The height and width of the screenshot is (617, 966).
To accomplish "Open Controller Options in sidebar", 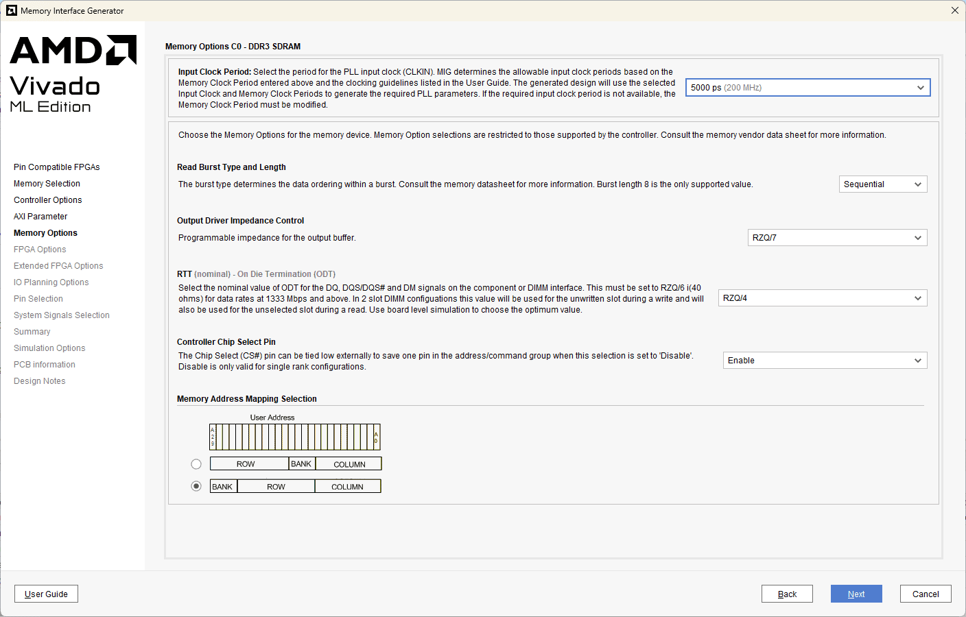I will pos(48,200).
